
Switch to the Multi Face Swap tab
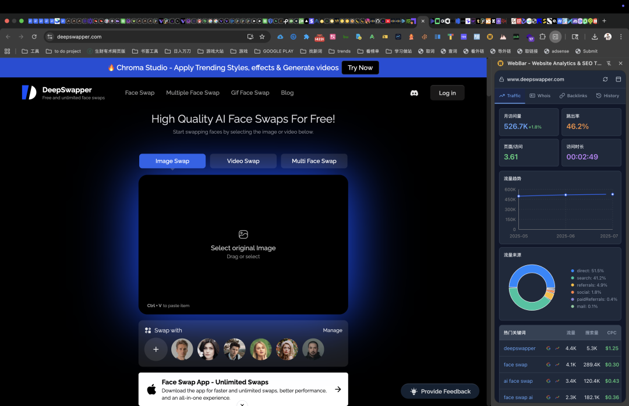pos(314,161)
